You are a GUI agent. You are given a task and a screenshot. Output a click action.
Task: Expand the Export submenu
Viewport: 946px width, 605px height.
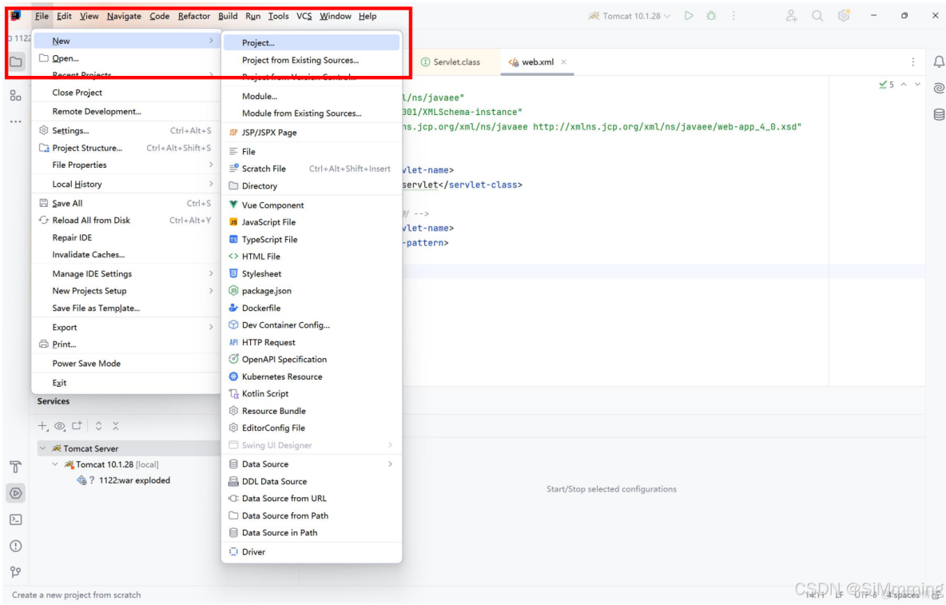(64, 327)
